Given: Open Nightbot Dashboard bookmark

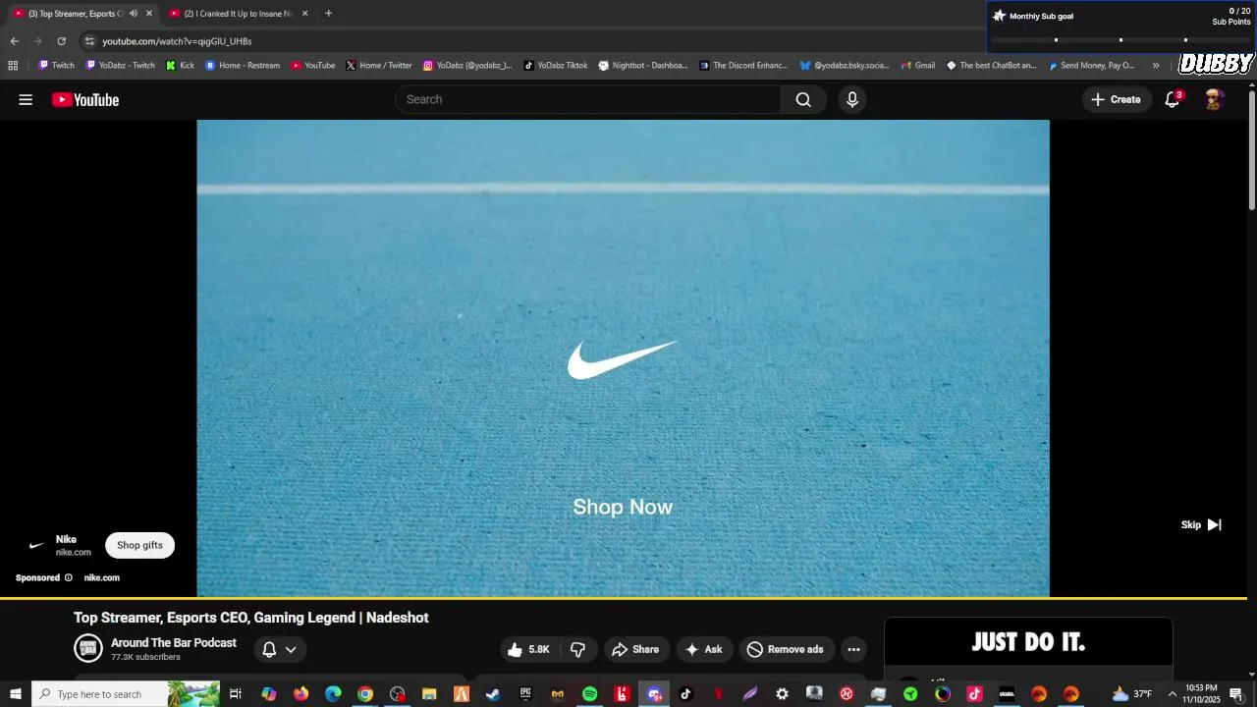Looking at the screenshot, I should (x=643, y=66).
